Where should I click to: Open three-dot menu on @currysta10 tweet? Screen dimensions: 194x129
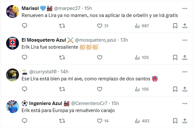(x=185, y=72)
